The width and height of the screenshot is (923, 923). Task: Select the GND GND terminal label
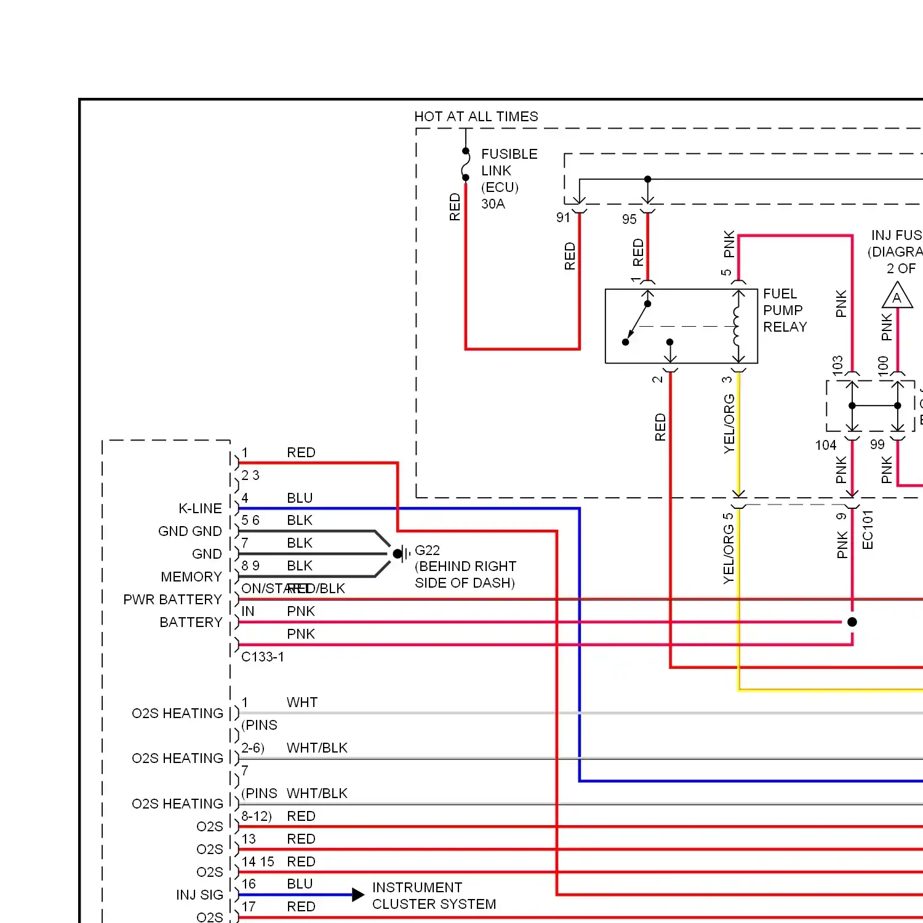(x=190, y=531)
